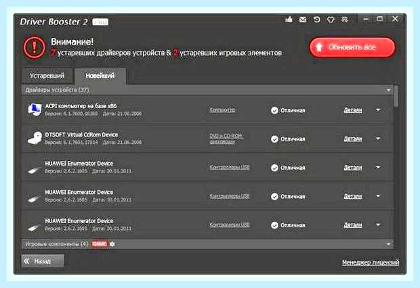Open the dropdown arrow for ACPI компьютер row
Viewport: 420px width, 288px height.
(x=378, y=110)
